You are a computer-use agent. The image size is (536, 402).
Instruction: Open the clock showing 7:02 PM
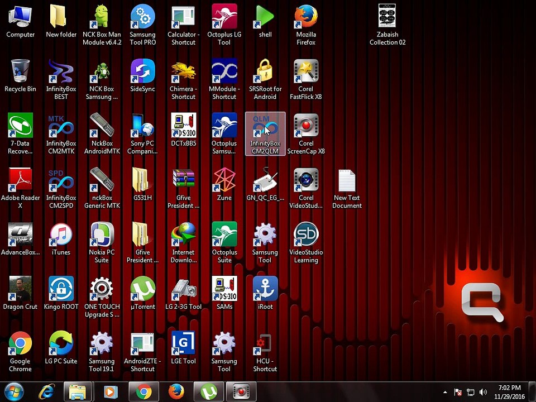coord(509,392)
